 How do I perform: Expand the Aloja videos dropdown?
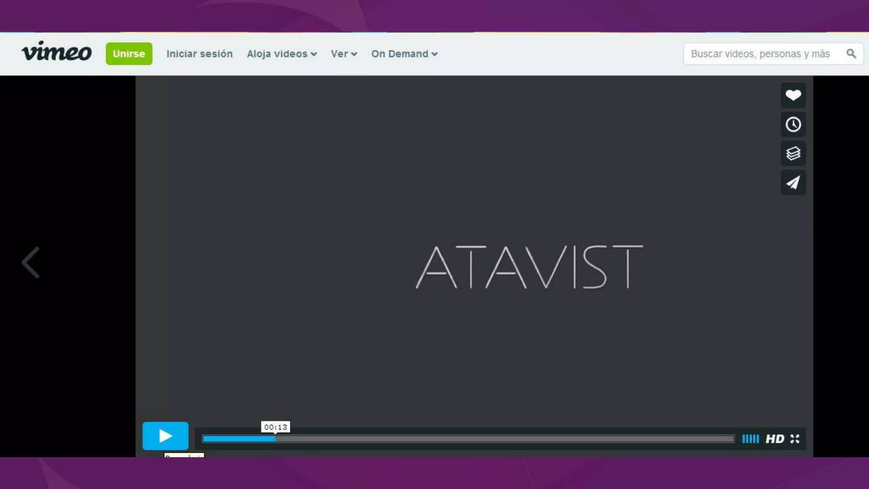(x=282, y=54)
